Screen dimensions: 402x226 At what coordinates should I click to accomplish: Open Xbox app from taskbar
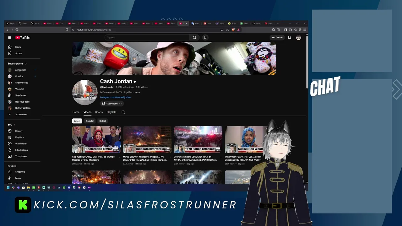click(64, 187)
